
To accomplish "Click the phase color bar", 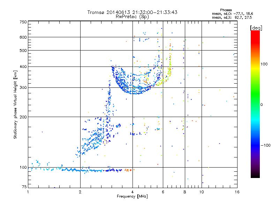I will [x=255, y=104].
